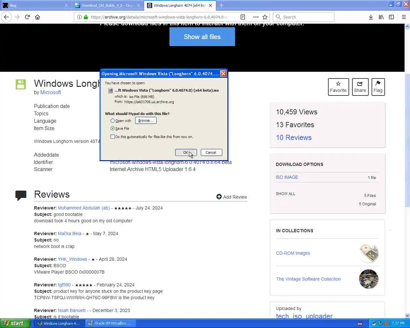Switch to Windows Longhorn taskbar item
This screenshot has height=328, width=410.
(x=60, y=323)
